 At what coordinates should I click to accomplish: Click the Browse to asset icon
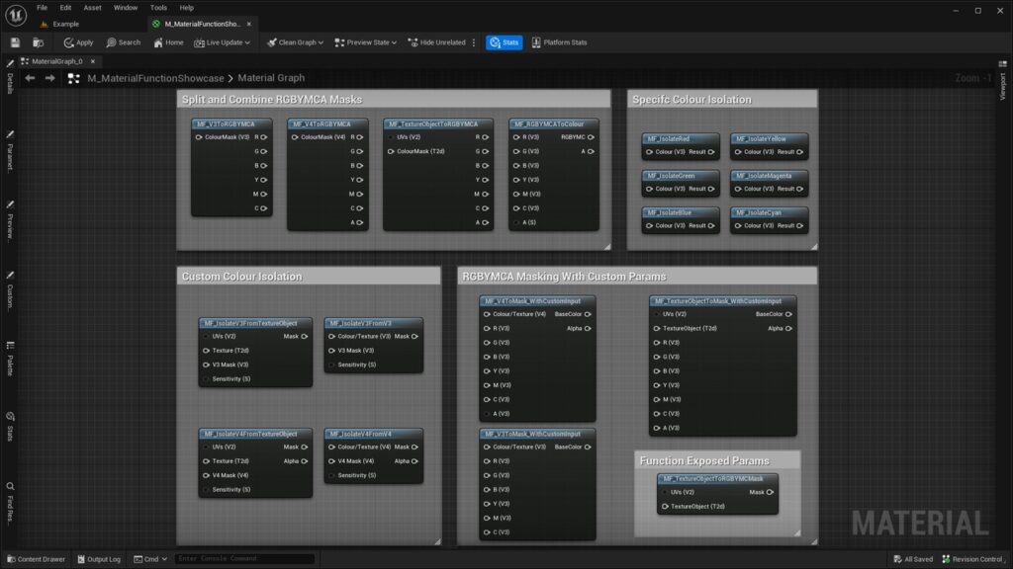[38, 42]
